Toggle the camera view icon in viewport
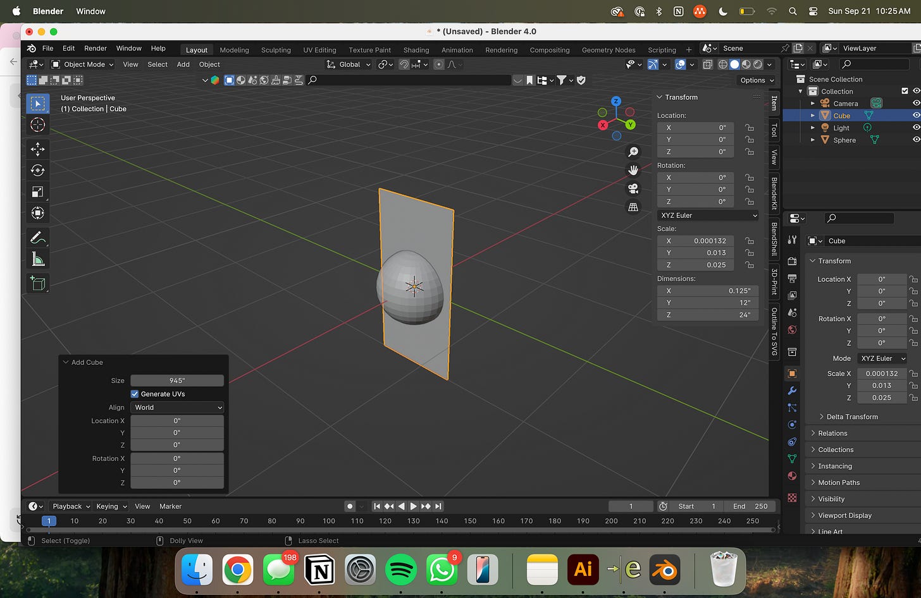 633,188
